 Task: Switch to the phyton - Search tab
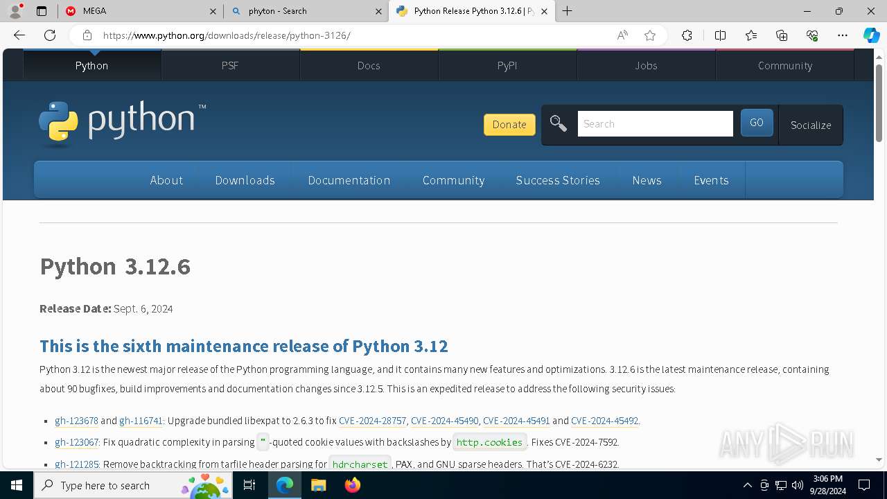coord(308,11)
